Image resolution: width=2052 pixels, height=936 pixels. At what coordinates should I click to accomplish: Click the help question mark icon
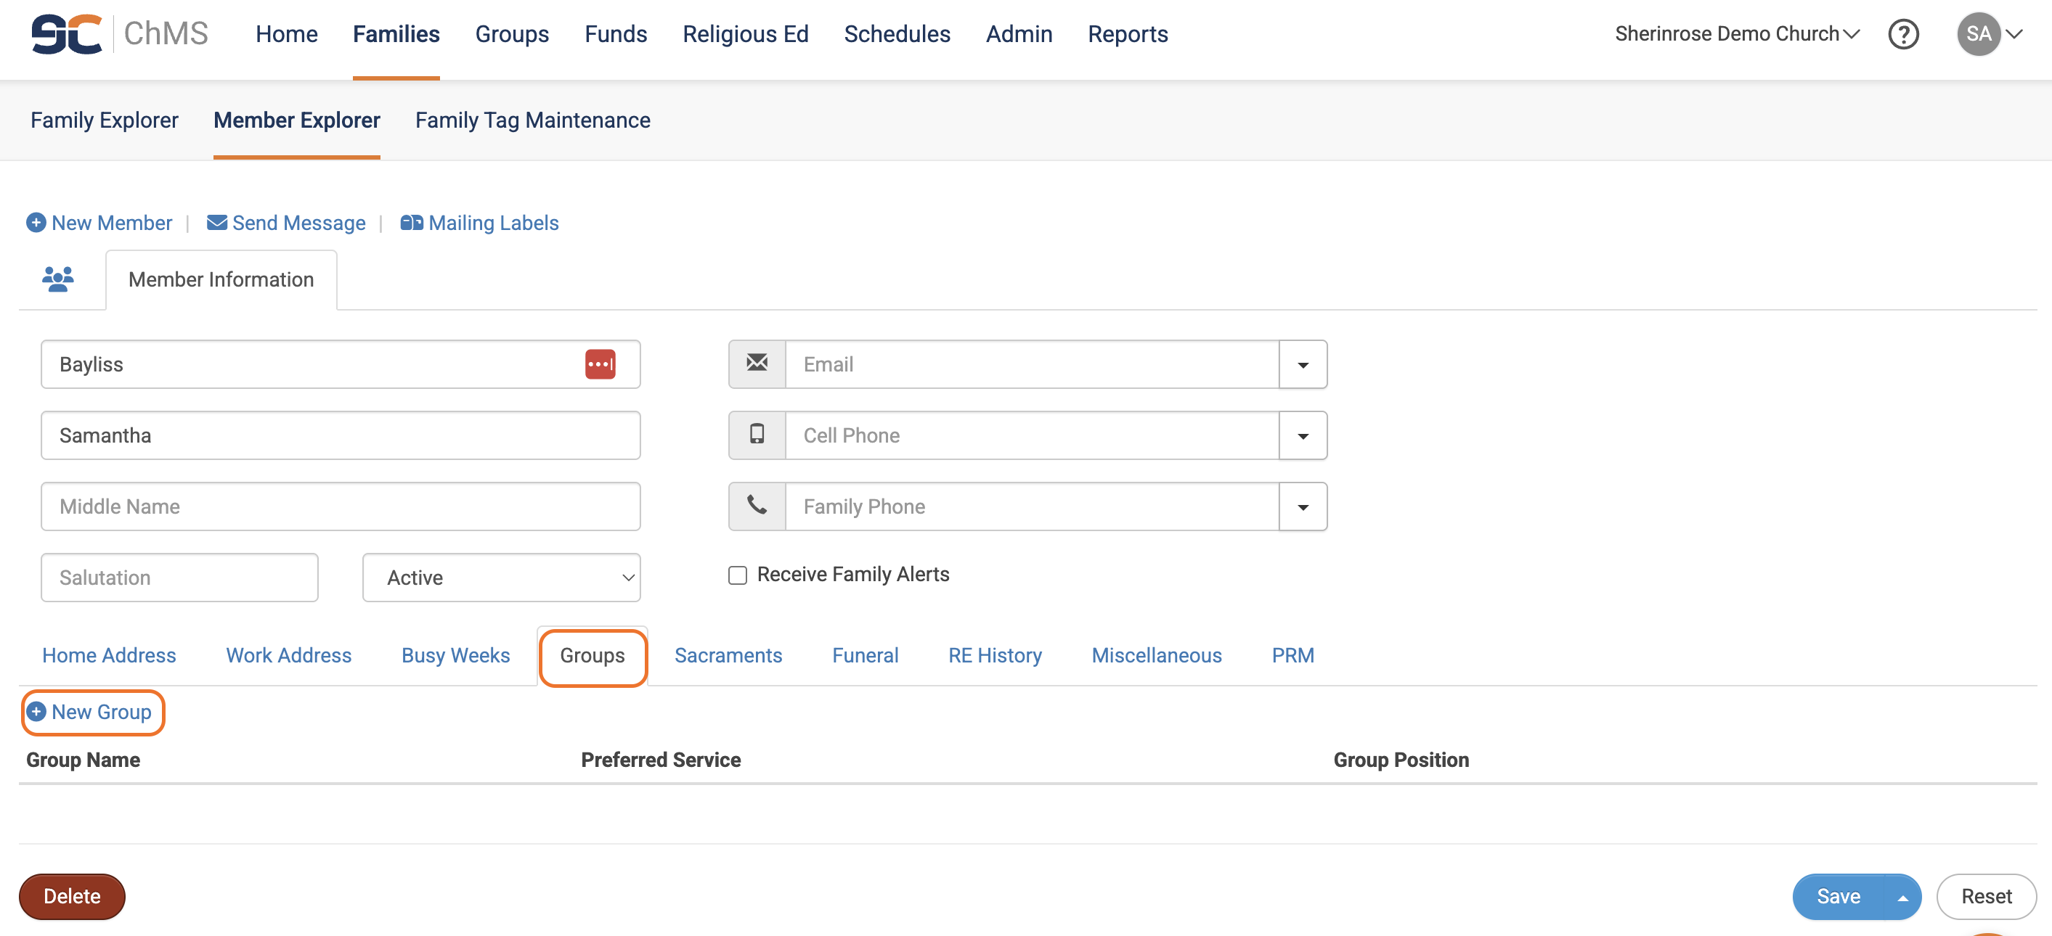(x=1903, y=34)
